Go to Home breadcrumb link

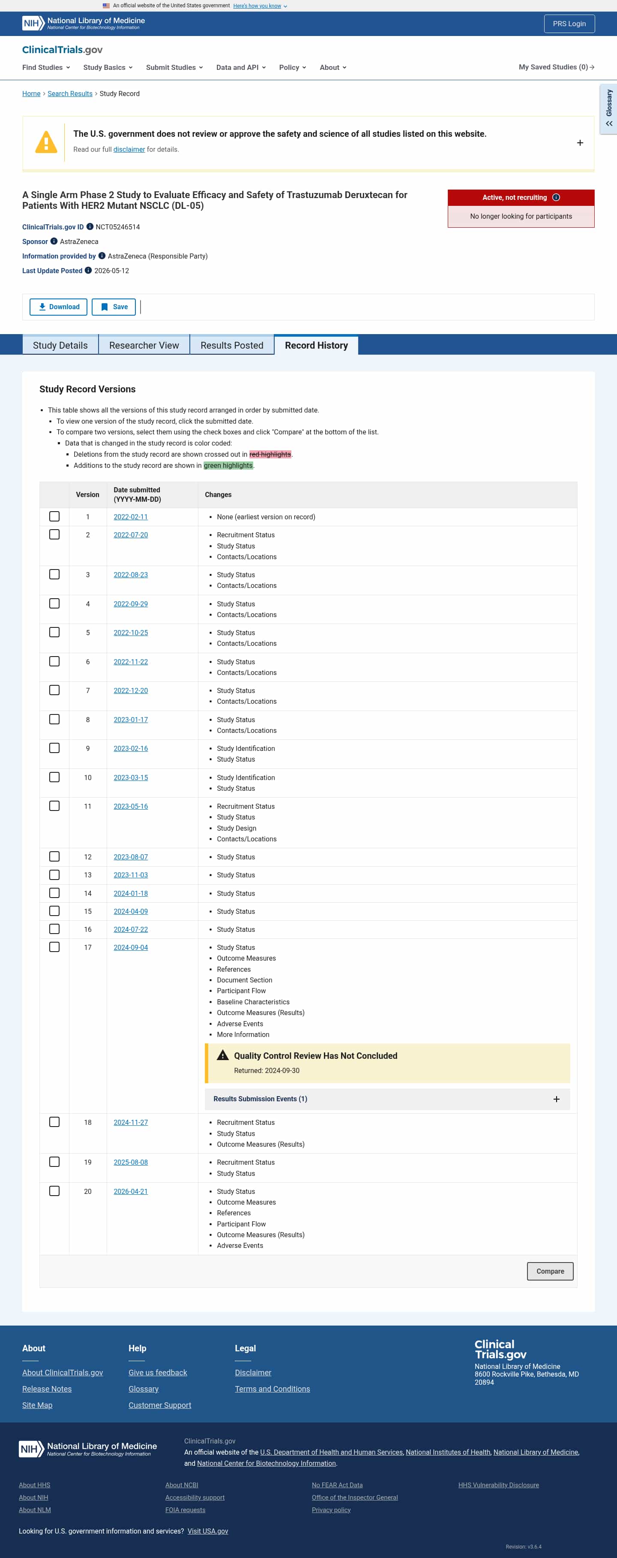tap(31, 94)
